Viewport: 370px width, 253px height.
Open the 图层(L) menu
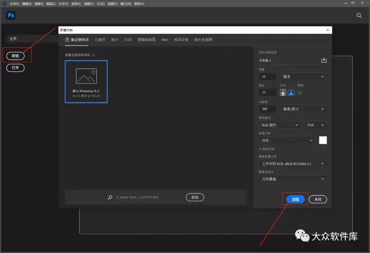(51, 4)
